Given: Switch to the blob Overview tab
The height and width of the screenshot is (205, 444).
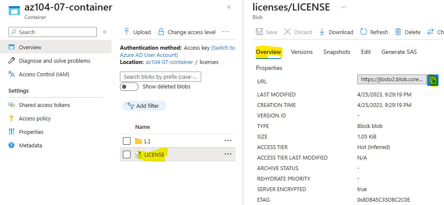Looking at the screenshot, I should (x=269, y=52).
